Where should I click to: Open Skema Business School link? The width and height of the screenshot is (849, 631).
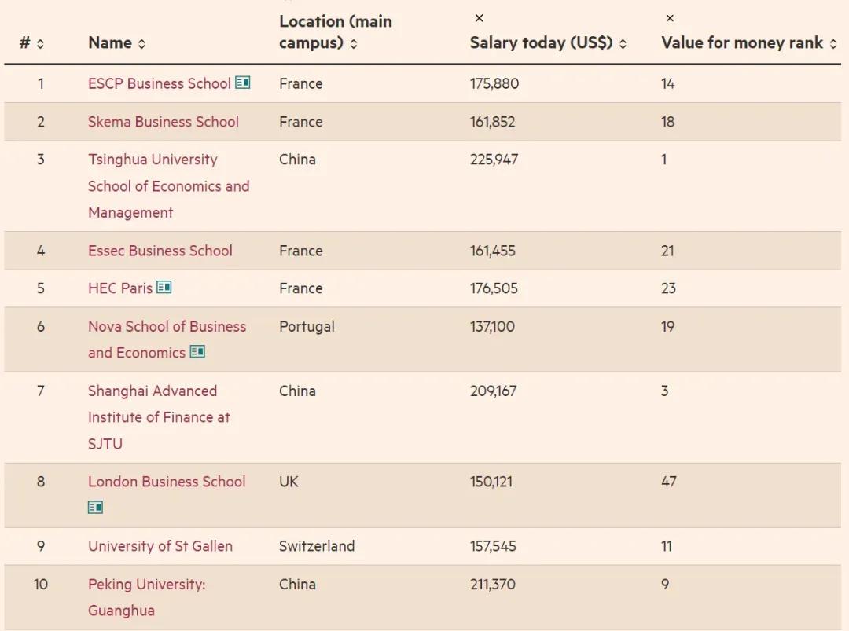tap(163, 122)
